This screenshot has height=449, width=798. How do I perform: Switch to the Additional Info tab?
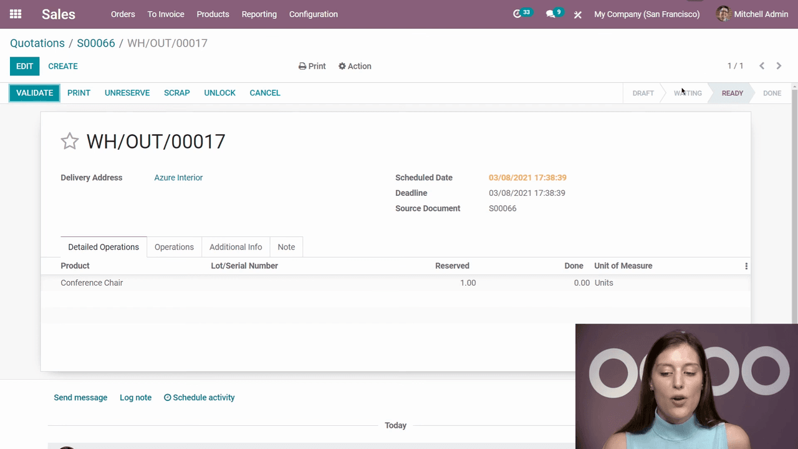(236, 247)
